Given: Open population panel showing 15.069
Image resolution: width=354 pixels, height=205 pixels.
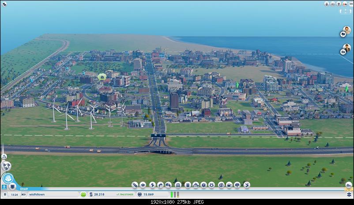Looking at the screenshot, I should click(x=146, y=194).
